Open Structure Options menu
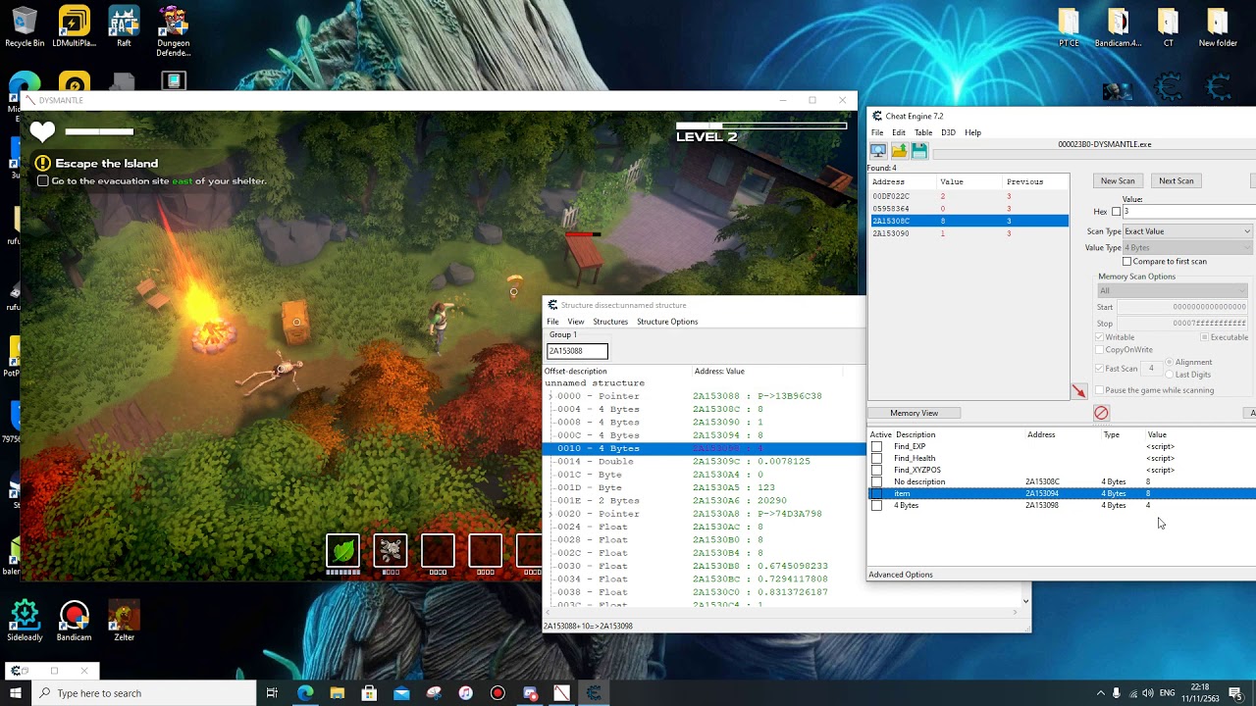The image size is (1256, 706). pos(667,322)
